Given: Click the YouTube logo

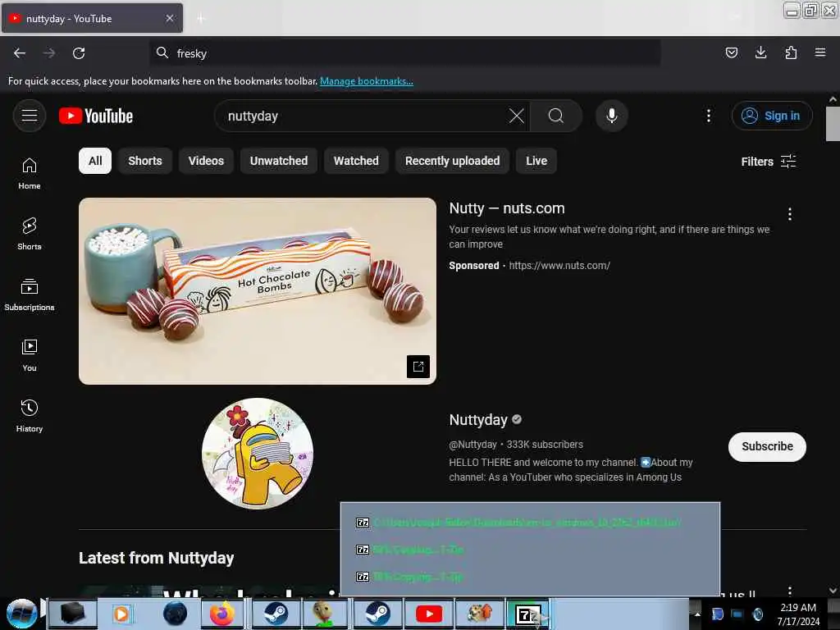Looking at the screenshot, I should pyautogui.click(x=96, y=116).
